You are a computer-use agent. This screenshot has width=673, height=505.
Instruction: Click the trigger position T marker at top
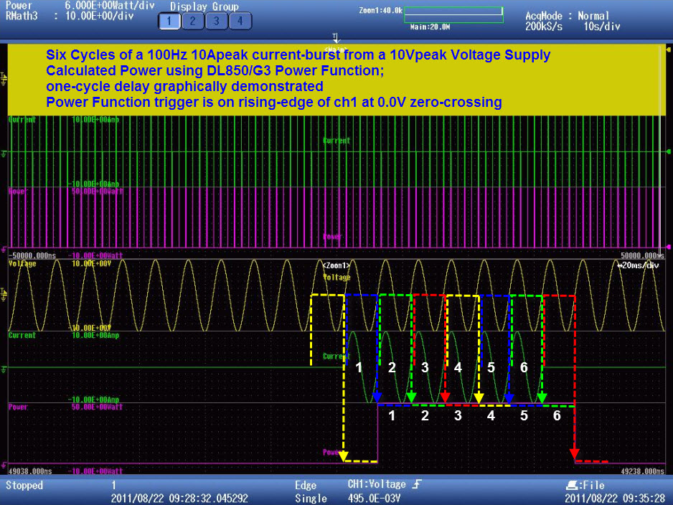[335, 37]
